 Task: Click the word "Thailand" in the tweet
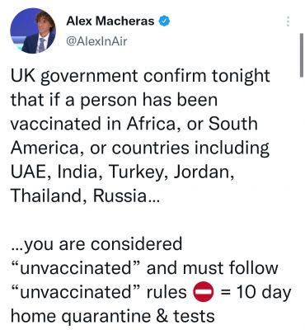(x=49, y=196)
